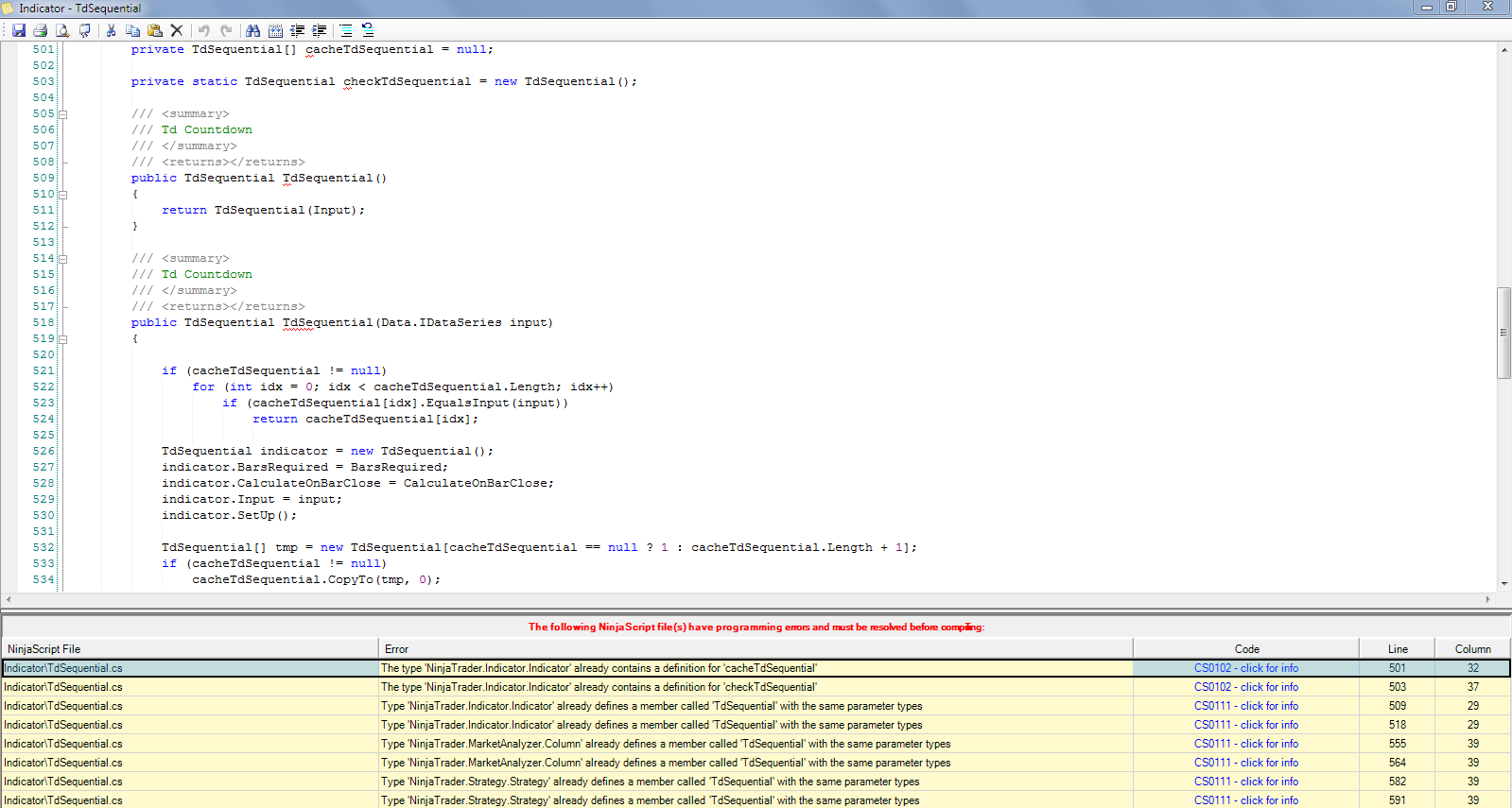Open CS0111 info link for line 518
Image resolution: width=1512 pixels, height=808 pixels.
coord(1245,725)
